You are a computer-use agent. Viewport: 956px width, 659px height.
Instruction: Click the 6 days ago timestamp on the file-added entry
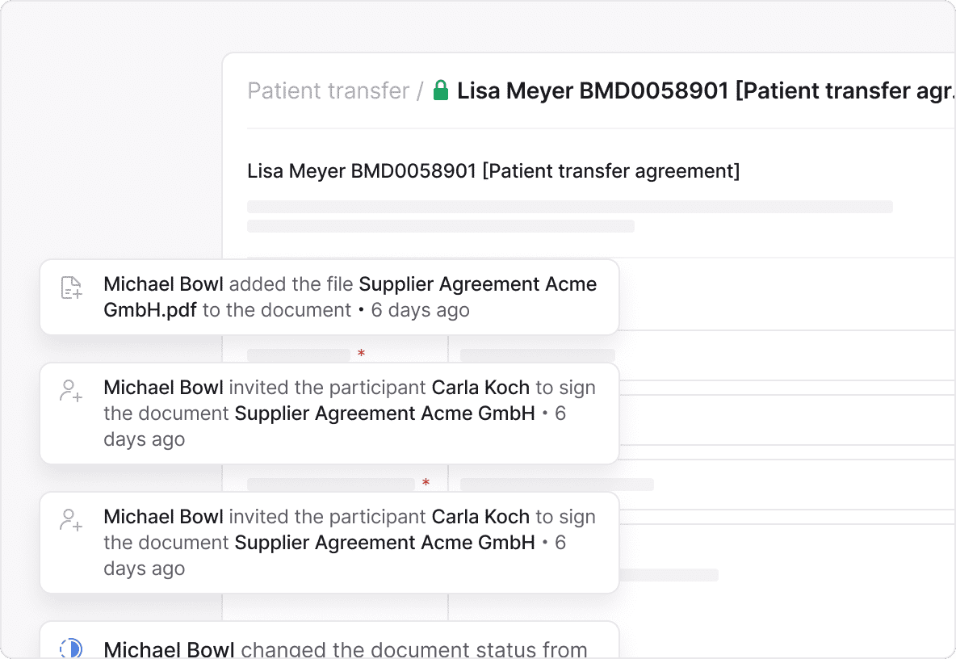[420, 310]
